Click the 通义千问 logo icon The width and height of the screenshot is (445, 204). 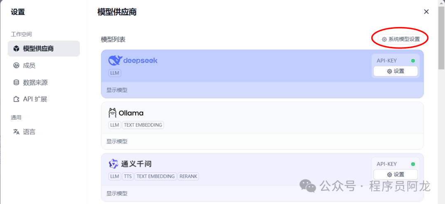(x=113, y=164)
